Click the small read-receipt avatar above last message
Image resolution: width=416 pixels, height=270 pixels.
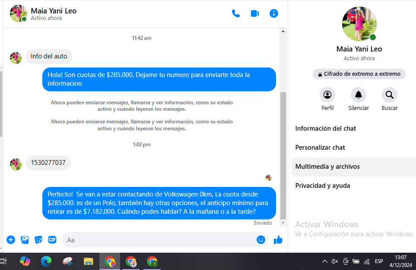coord(269,178)
